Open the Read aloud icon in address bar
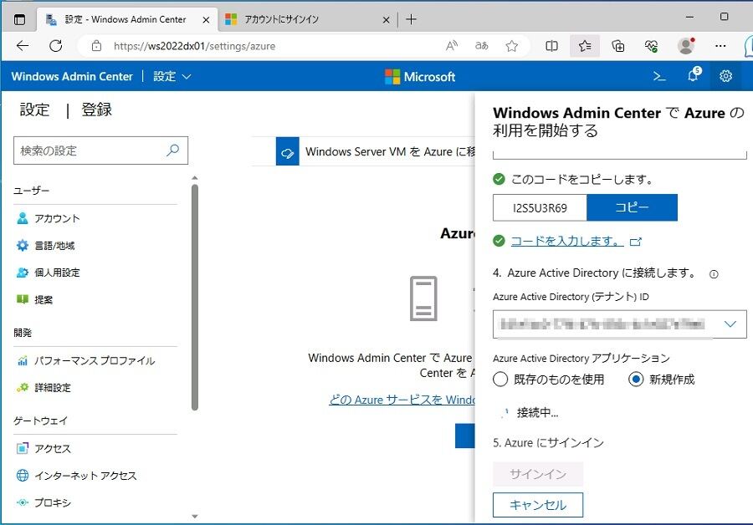Image resolution: width=753 pixels, height=525 pixels. (x=452, y=46)
